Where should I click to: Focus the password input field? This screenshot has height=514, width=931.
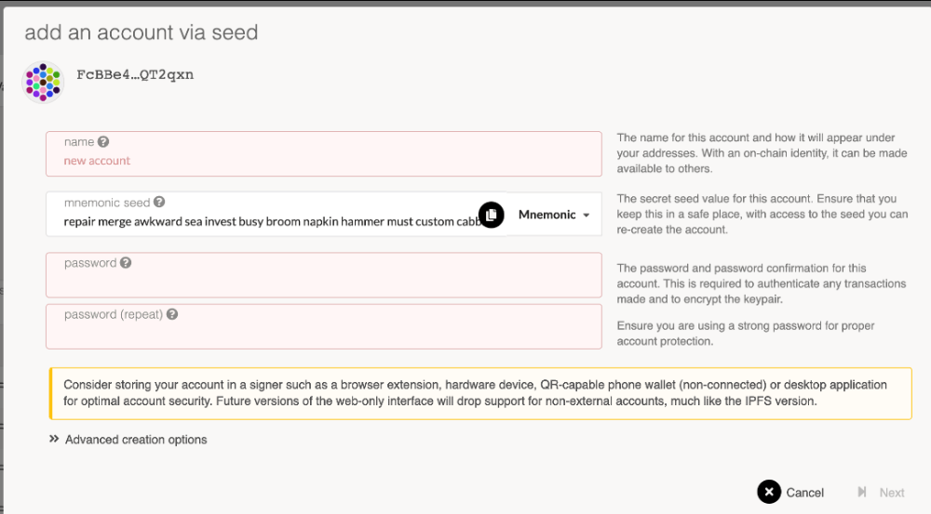click(x=324, y=275)
